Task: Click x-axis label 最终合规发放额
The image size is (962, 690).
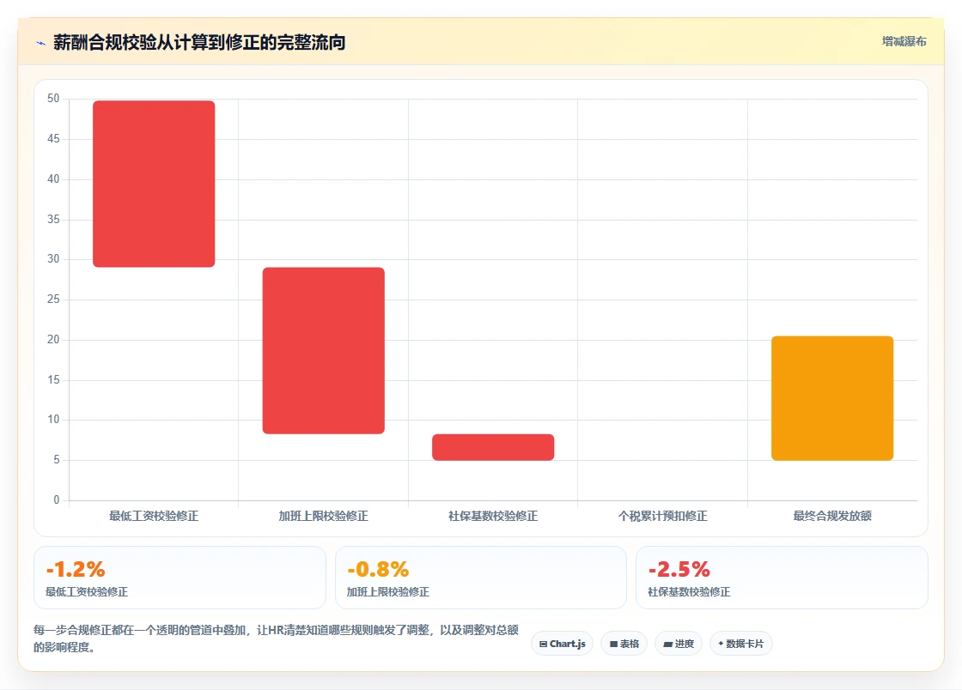Action: click(x=832, y=516)
